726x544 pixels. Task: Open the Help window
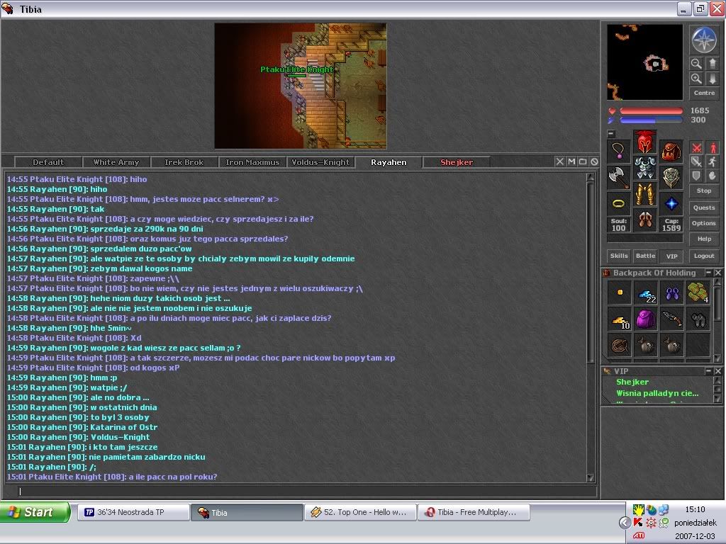(x=704, y=239)
